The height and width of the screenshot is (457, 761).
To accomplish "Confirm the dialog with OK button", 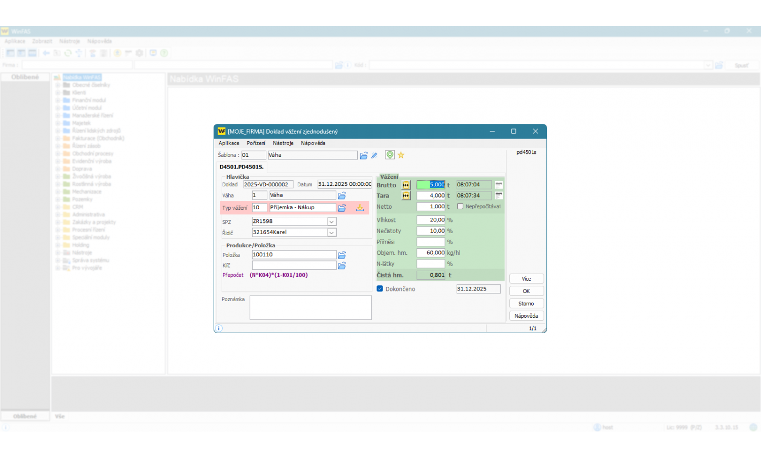I will (526, 291).
